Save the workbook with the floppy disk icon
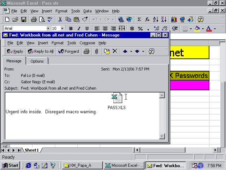Screen dimensions: 226x170 tap(24, 19)
